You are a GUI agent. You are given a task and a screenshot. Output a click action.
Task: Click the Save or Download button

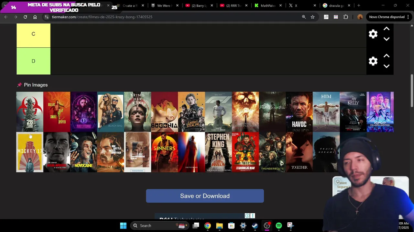205,196
